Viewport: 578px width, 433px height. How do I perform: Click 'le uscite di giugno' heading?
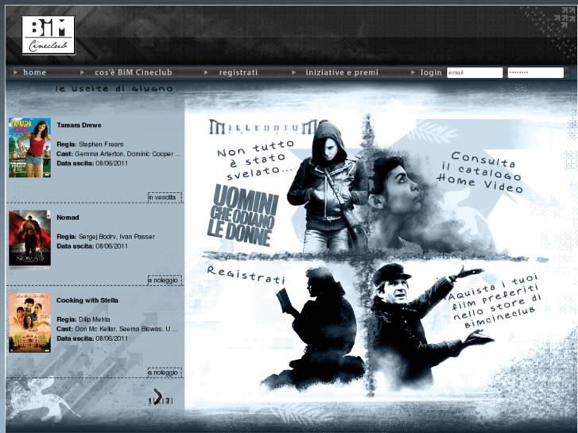point(114,88)
